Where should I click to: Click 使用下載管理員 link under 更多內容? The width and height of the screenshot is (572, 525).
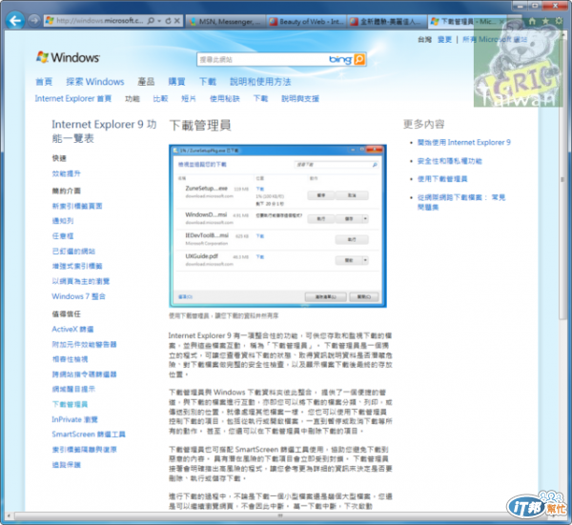point(442,179)
